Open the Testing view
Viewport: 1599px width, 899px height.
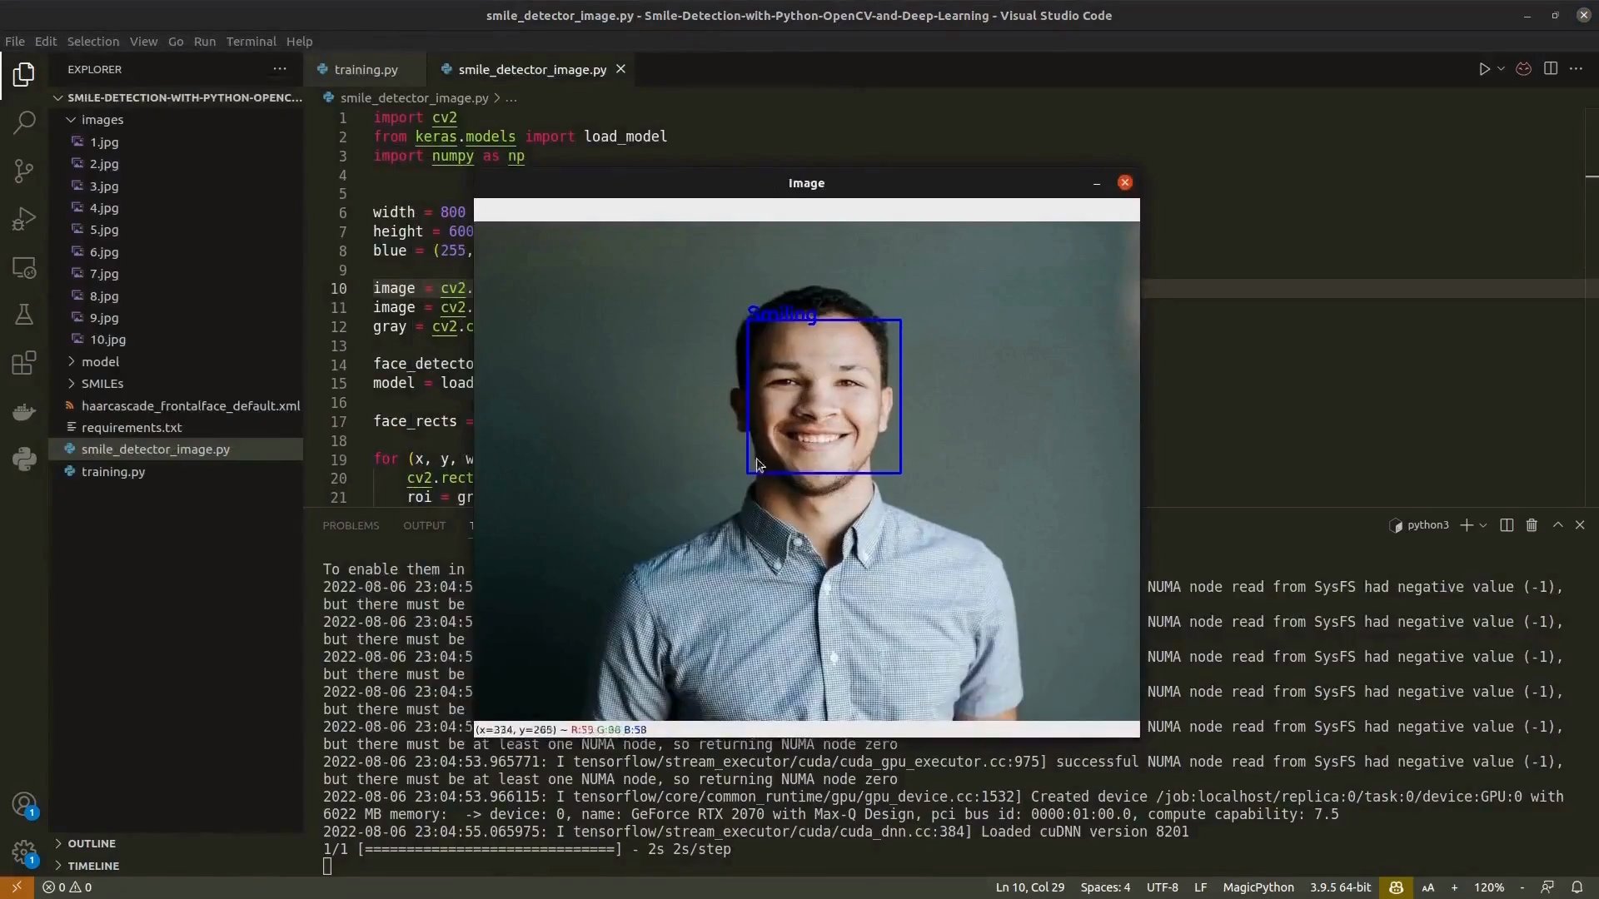tap(24, 315)
